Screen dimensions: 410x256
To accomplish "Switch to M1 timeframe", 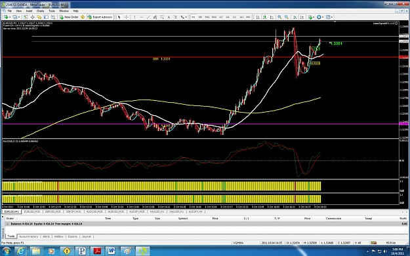I will click(194, 17).
